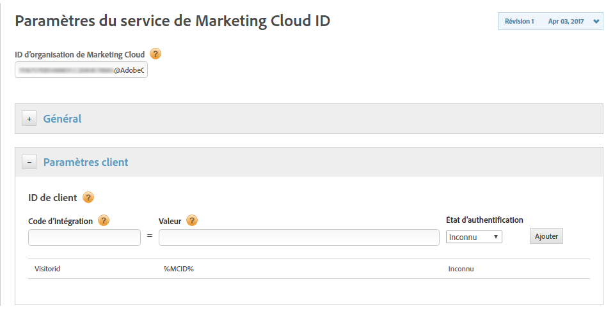Click the Marketing Cloud organisation ID field
This screenshot has height=309, width=606.
[x=81, y=70]
